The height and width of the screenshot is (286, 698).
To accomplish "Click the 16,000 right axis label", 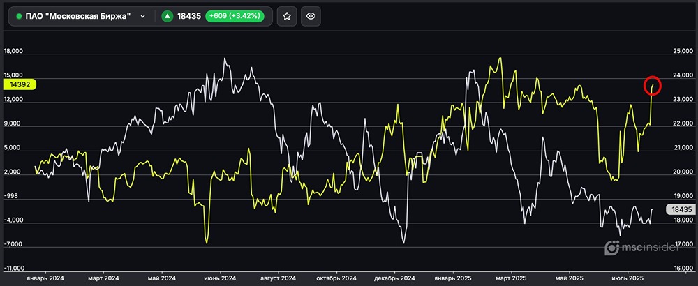I will click(683, 268).
